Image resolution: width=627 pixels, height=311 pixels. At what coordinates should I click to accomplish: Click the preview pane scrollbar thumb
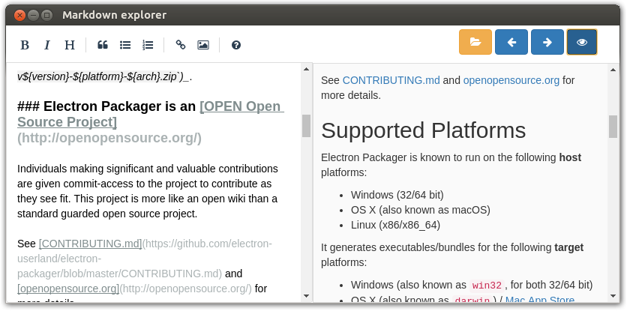613,127
